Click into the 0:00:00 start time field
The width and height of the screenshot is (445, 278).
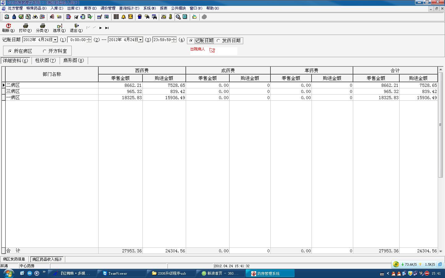point(77,40)
